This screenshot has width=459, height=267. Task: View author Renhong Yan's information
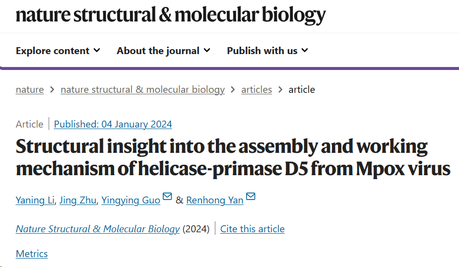[215, 200]
